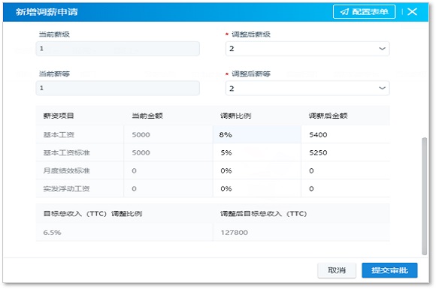Click the 当前薪级 input field
Screen dimensions: 436x289
coord(117,49)
